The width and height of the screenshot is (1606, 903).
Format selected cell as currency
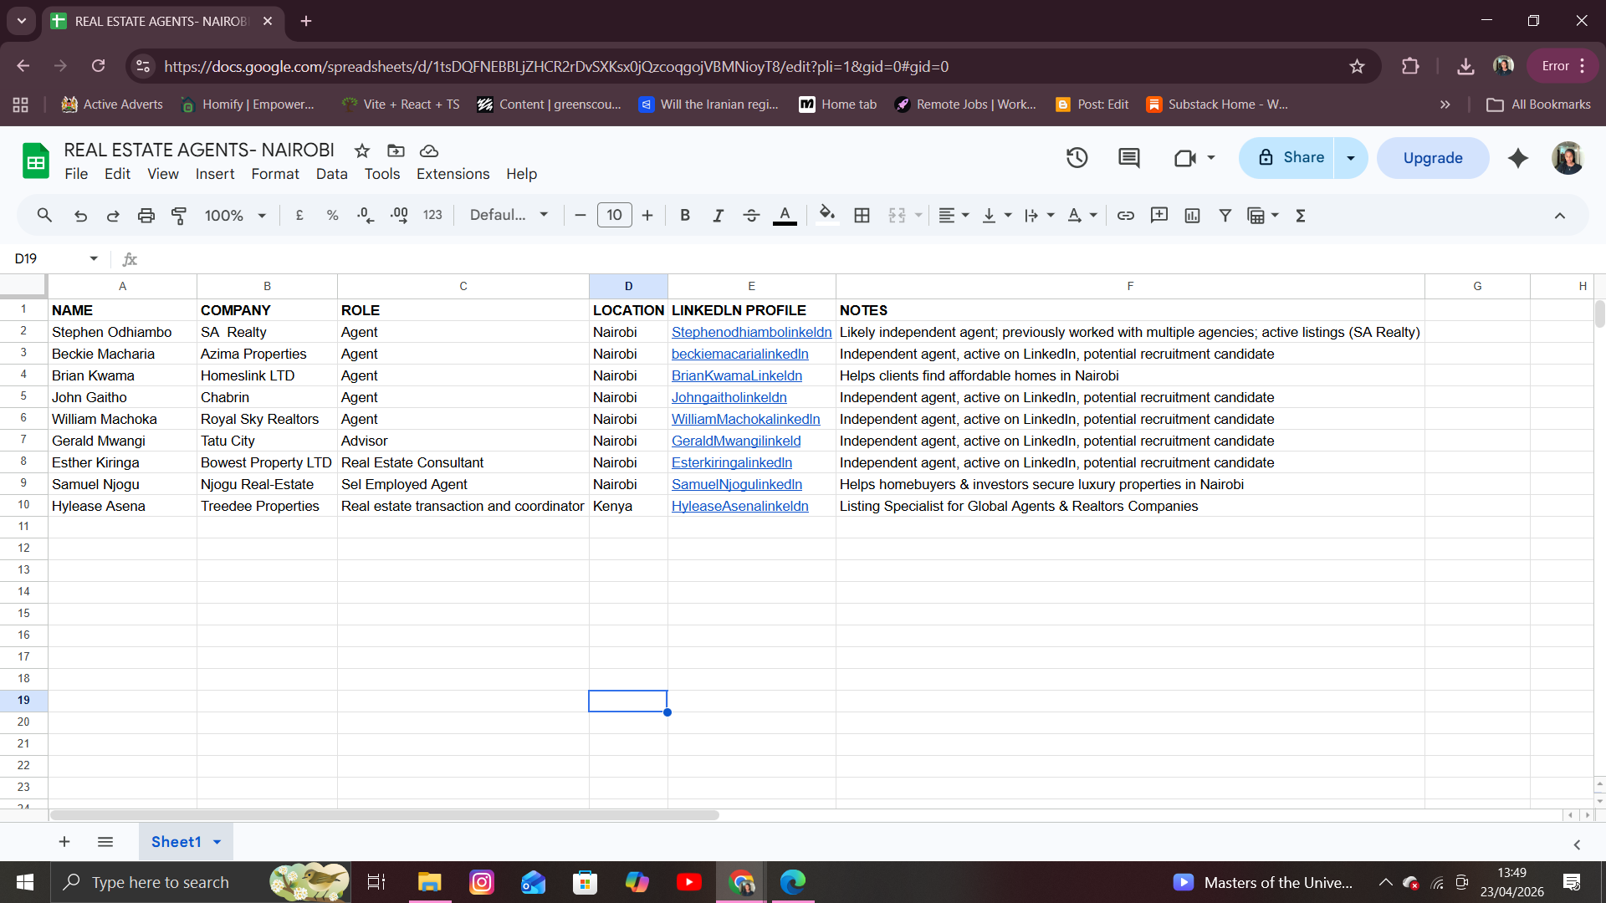[x=299, y=216]
